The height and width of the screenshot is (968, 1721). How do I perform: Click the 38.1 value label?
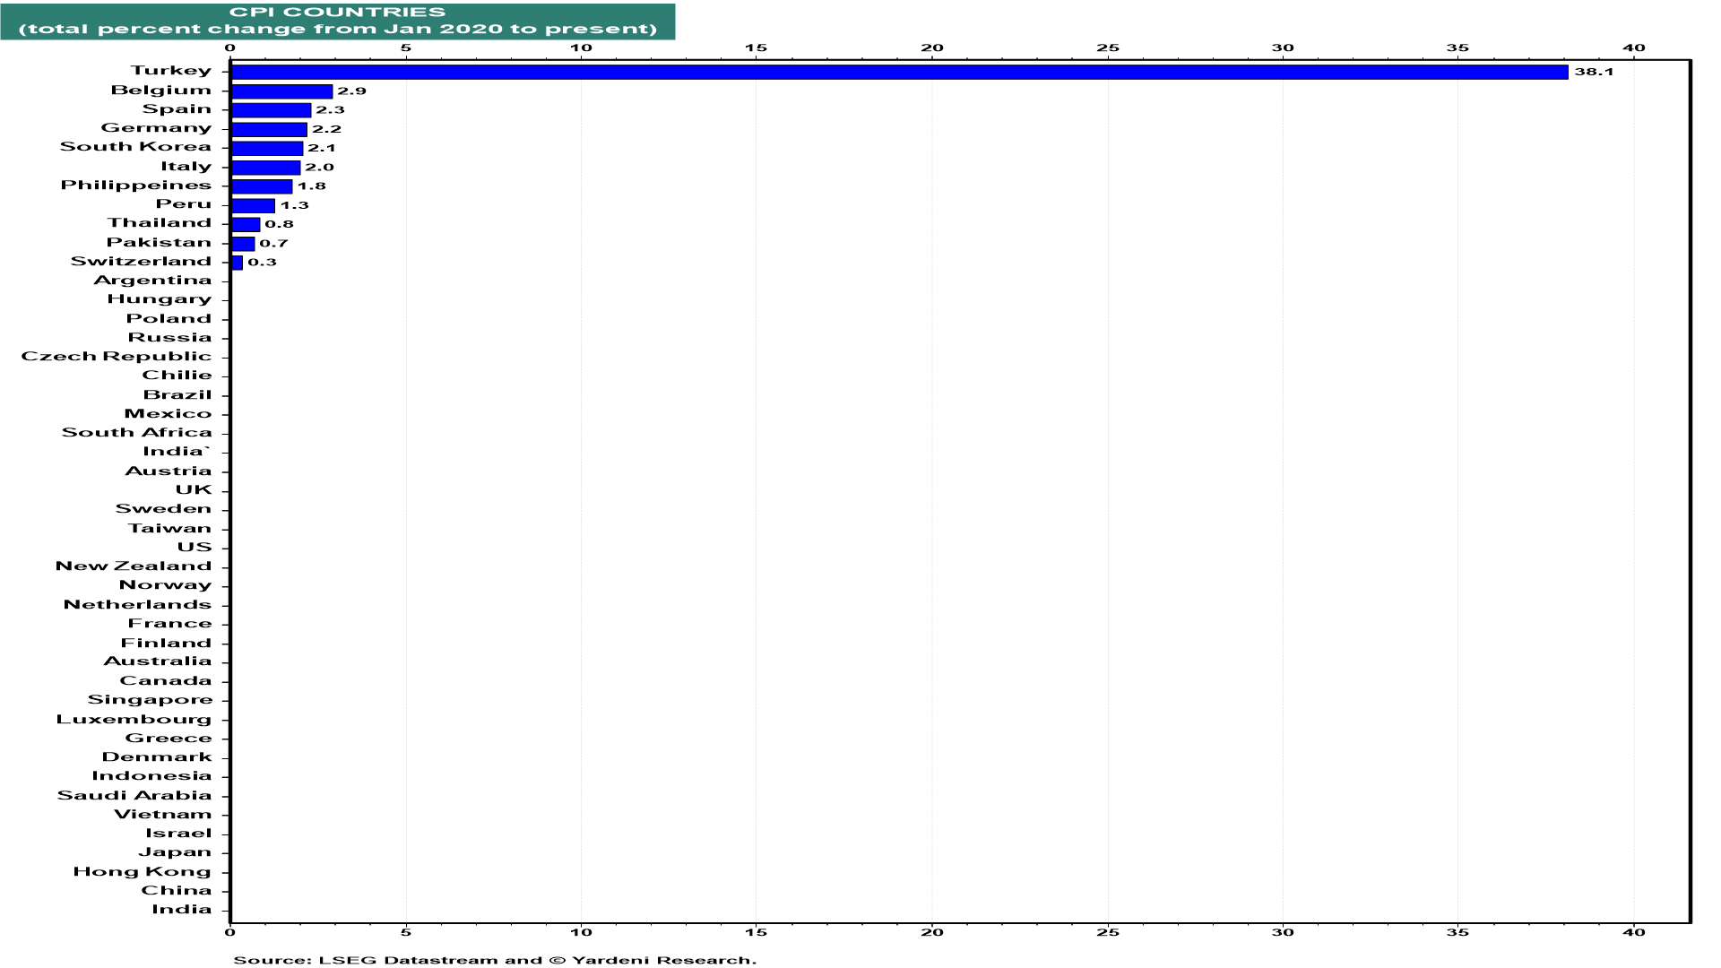pyautogui.click(x=1594, y=72)
